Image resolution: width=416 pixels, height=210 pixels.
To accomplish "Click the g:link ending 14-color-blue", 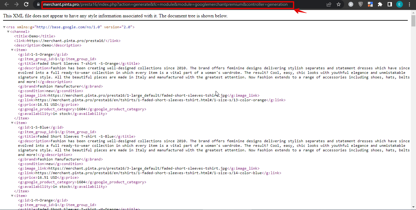I will 150,173.
